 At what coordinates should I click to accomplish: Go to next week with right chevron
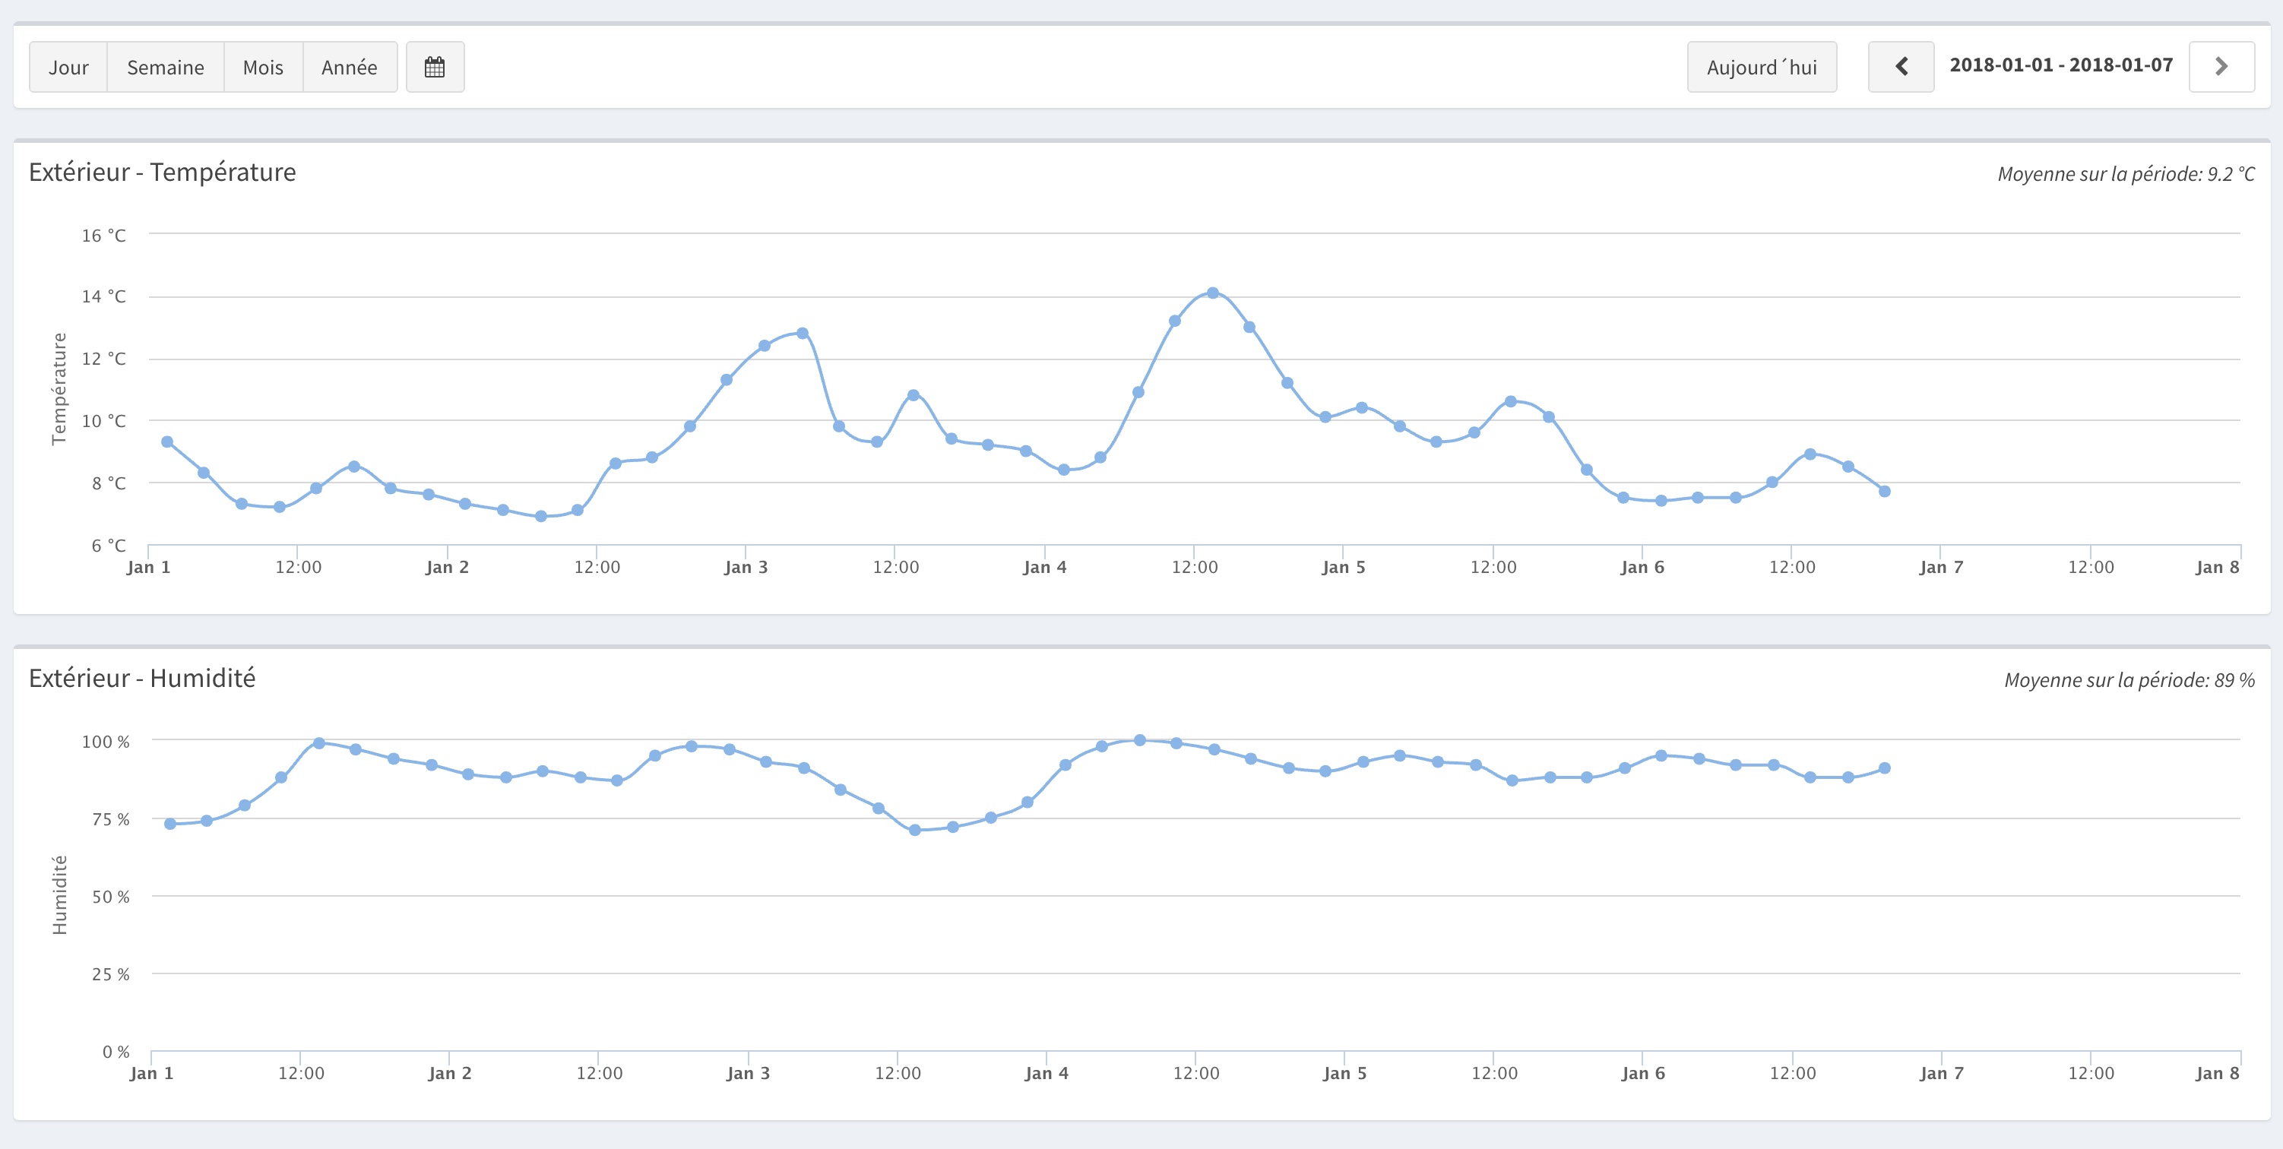[2221, 68]
